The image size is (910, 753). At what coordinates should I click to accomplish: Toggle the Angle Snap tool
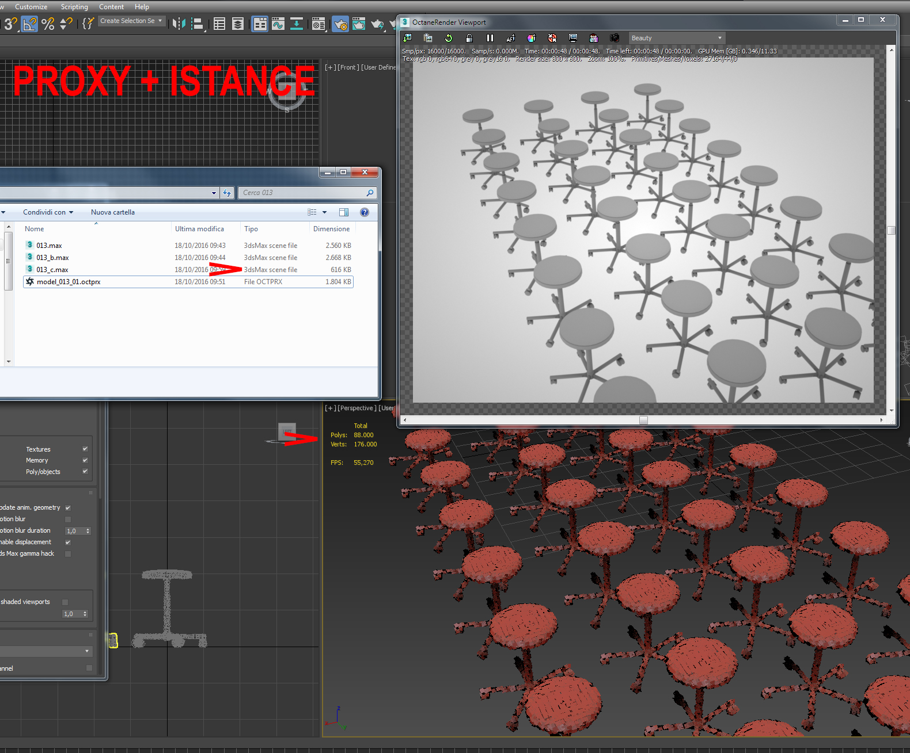29,24
